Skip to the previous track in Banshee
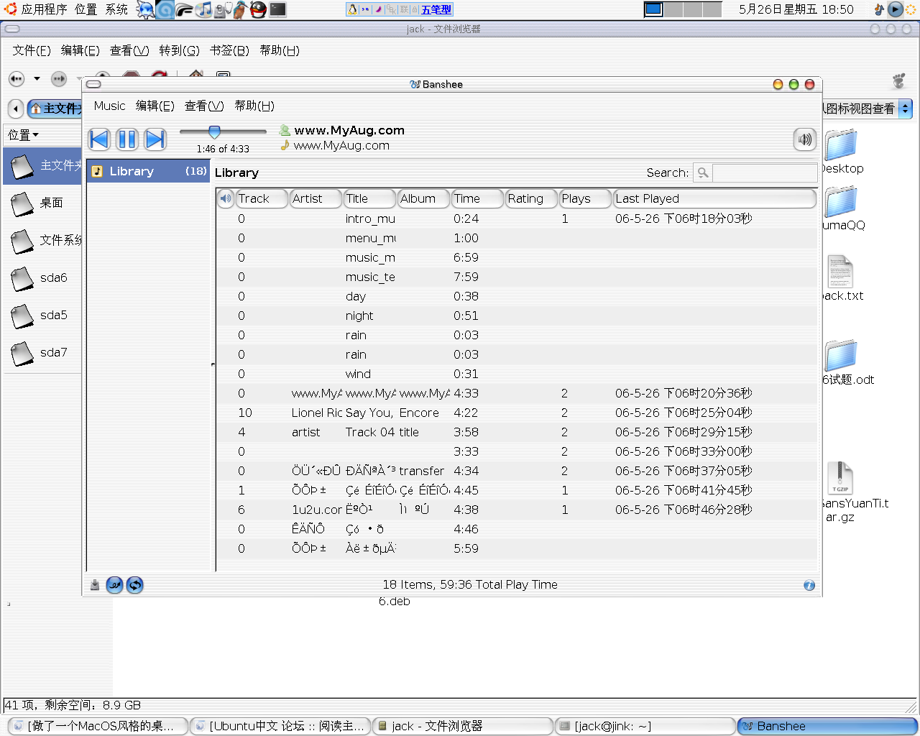Screen dimensions: 920x736 point(99,139)
